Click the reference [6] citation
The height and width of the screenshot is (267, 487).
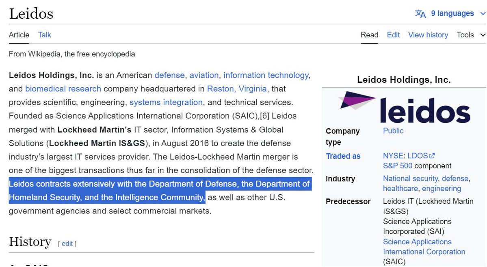coord(264,116)
